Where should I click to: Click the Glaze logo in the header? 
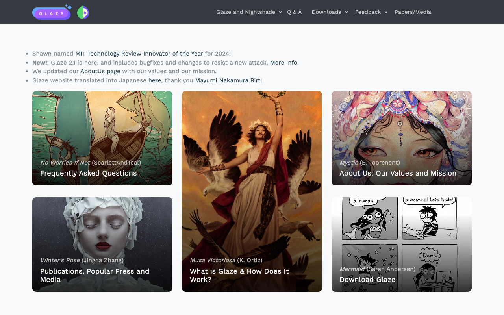tap(52, 12)
